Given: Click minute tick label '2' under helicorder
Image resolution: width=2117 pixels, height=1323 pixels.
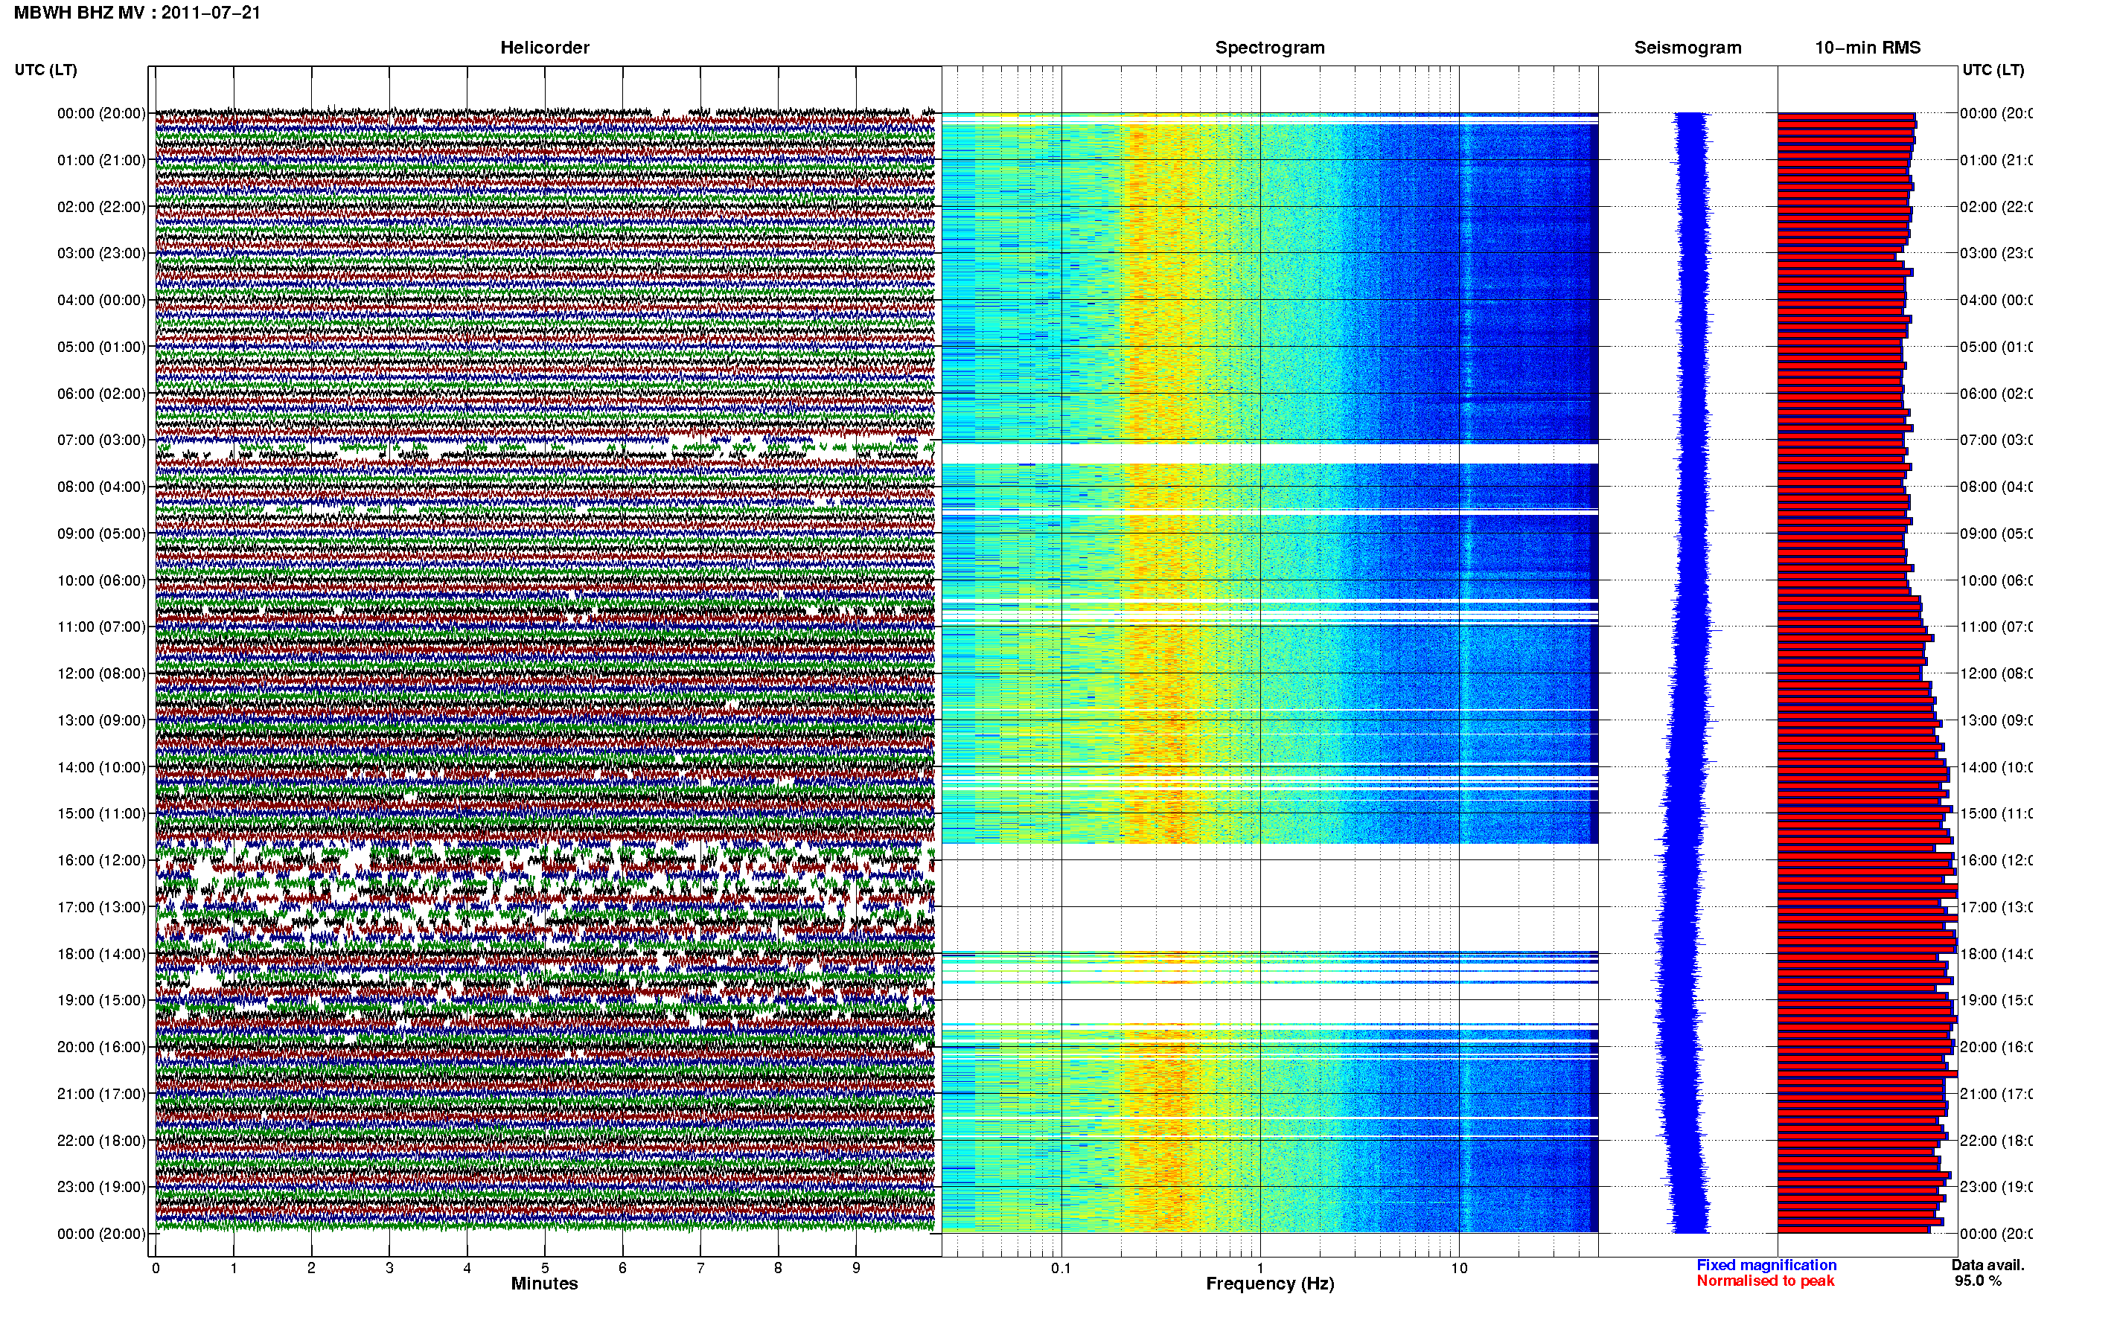Looking at the screenshot, I should (312, 1269).
